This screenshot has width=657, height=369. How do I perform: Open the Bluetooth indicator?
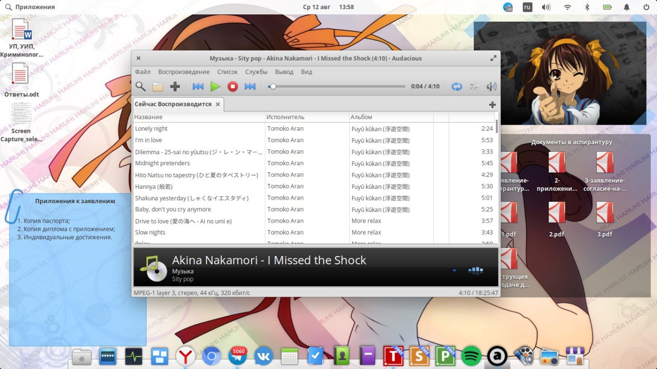(x=587, y=7)
